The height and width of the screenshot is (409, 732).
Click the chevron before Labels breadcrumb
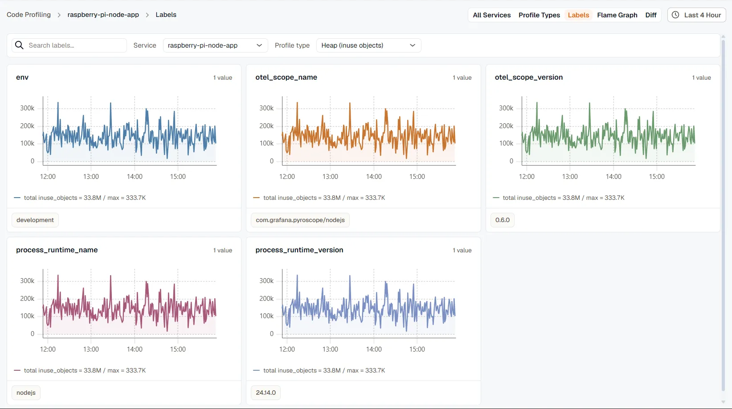147,15
